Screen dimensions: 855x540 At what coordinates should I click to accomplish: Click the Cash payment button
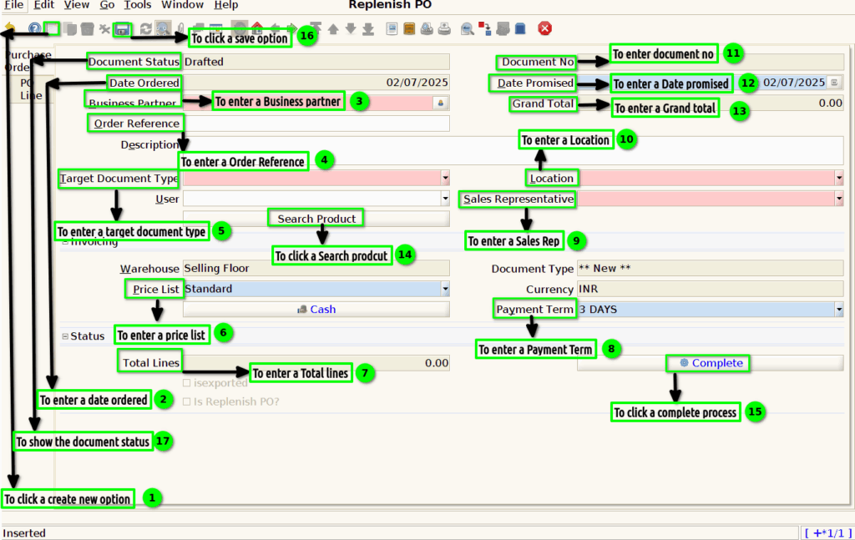316,310
